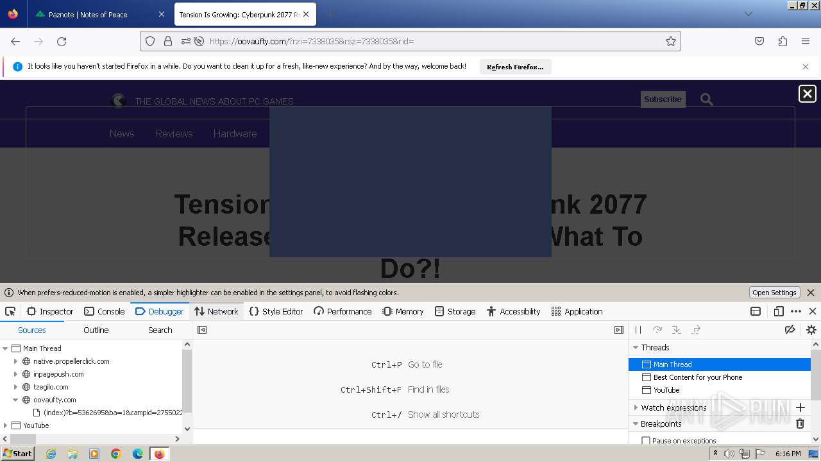821x462 pixels.
Task: Collapse the Breakpoints section
Action: point(636,424)
